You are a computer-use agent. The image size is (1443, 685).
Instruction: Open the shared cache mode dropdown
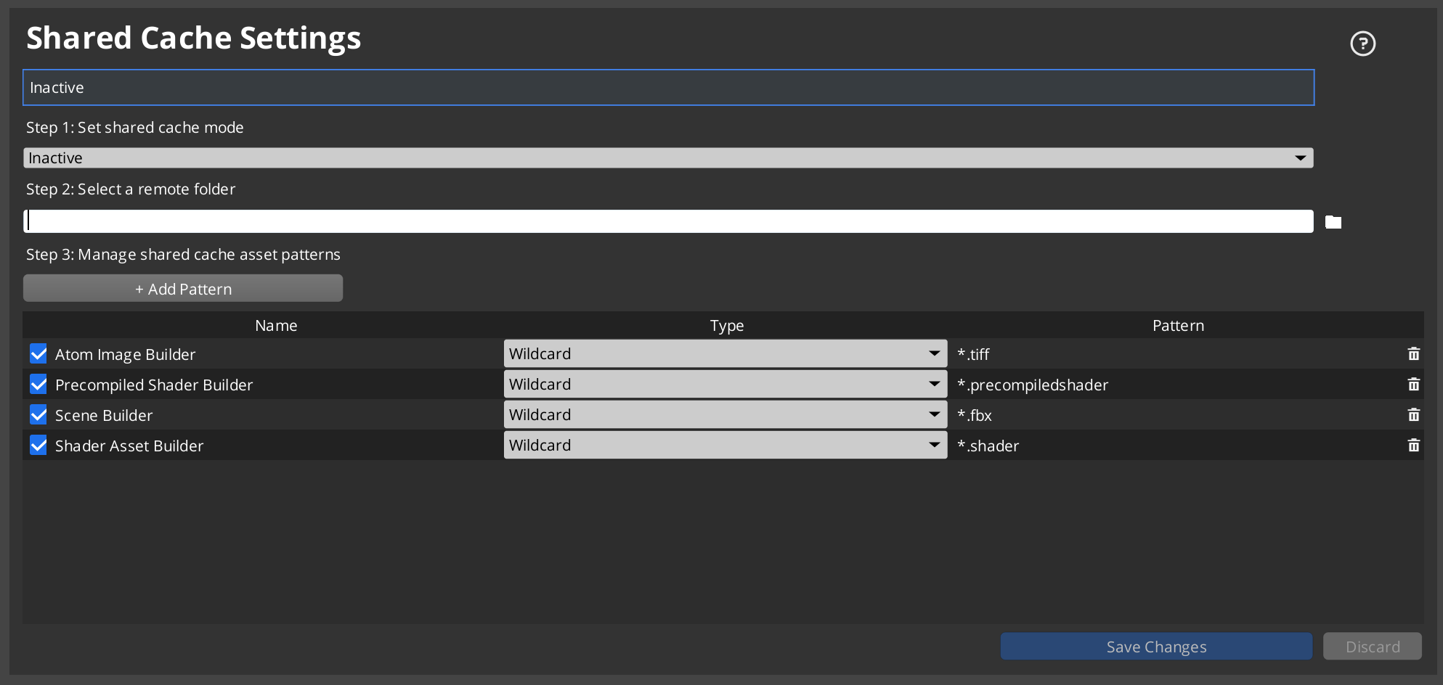click(1301, 157)
